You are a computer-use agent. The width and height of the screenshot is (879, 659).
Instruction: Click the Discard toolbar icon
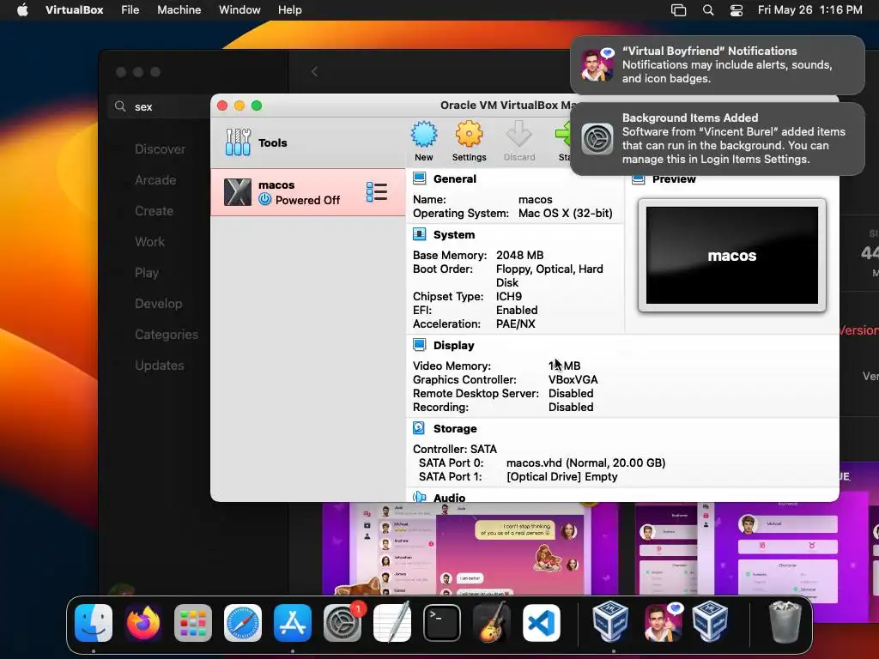519,135
